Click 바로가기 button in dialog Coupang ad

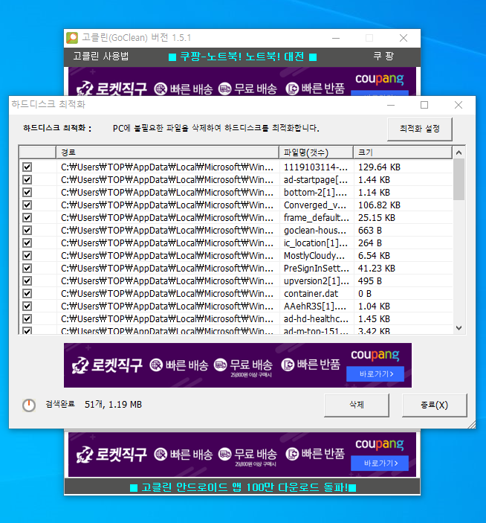coord(375,374)
